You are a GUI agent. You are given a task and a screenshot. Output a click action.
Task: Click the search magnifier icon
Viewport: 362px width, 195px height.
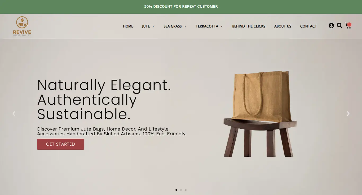339,26
